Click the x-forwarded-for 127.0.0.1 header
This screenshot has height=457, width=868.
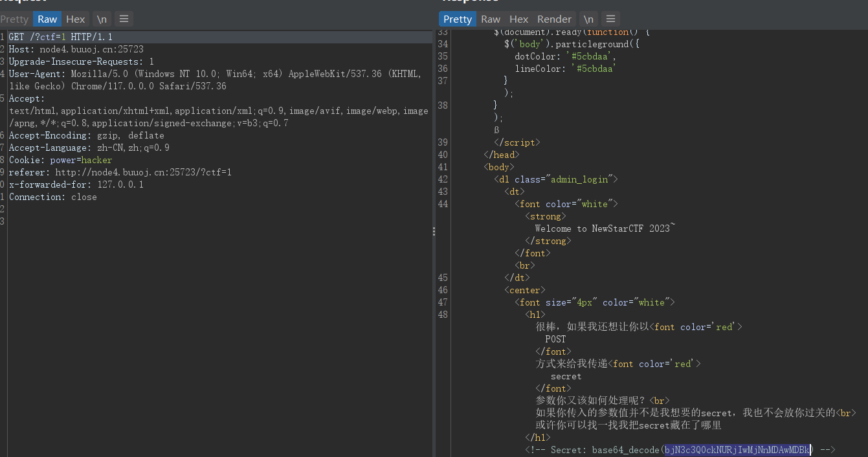pyautogui.click(x=76, y=184)
